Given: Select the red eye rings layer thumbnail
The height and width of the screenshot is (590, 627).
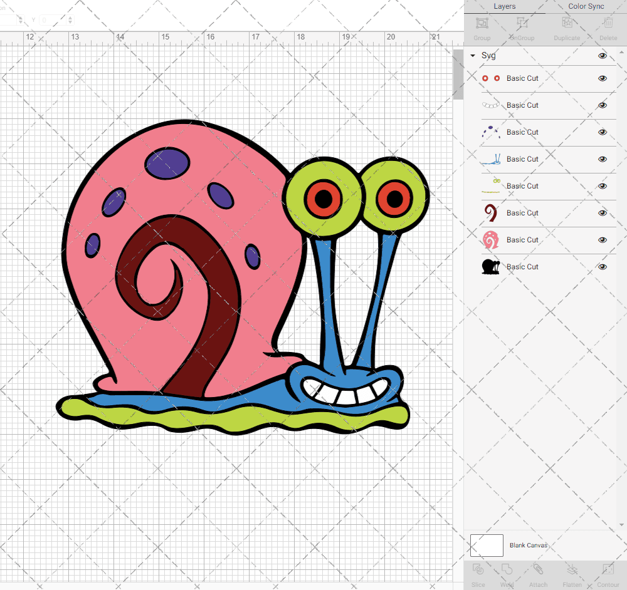Looking at the screenshot, I should (x=491, y=78).
